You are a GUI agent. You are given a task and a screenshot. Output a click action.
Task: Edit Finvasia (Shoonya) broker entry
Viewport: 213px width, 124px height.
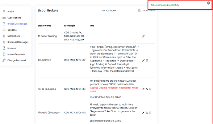pos(143,113)
